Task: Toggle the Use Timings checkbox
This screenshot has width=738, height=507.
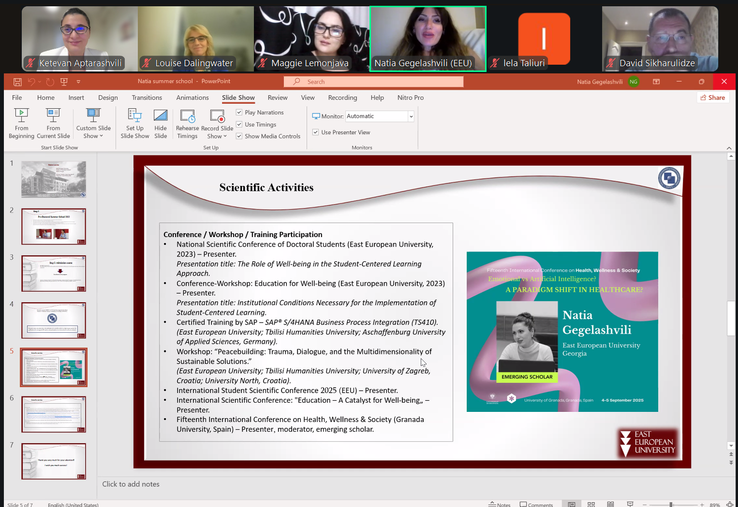Action: pos(239,125)
